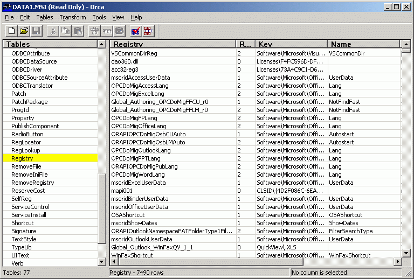Click the Paste Row toolbar icon
The image size is (414, 279).
(x=119, y=31)
